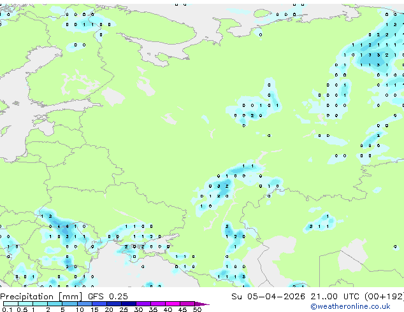Image resolution: width=404 pixels, height=312 pixels.
Task: Click the 5–10 mm legend color swatch
Action: (x=69, y=304)
